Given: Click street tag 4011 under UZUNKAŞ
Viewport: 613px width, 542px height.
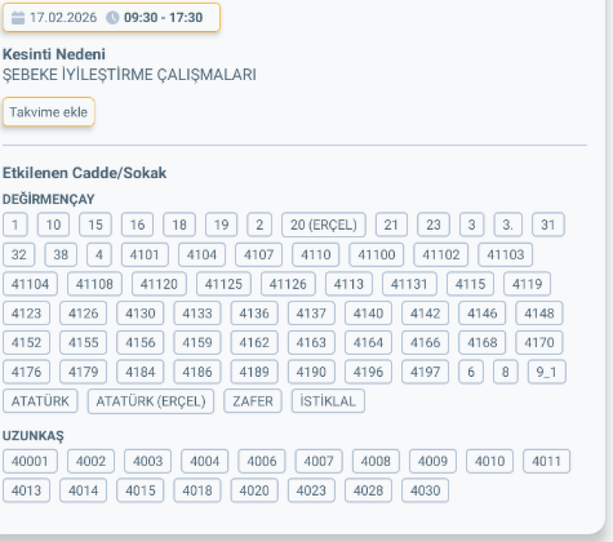Looking at the screenshot, I should 546,462.
